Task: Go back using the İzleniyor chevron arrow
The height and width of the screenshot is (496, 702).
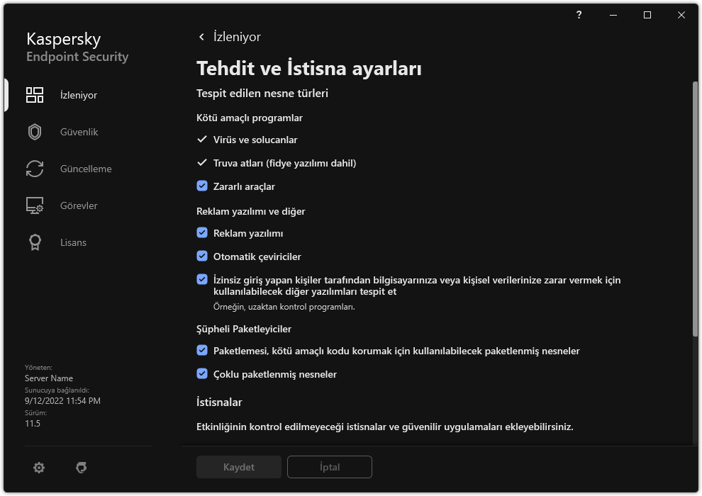Action: pyautogui.click(x=202, y=37)
